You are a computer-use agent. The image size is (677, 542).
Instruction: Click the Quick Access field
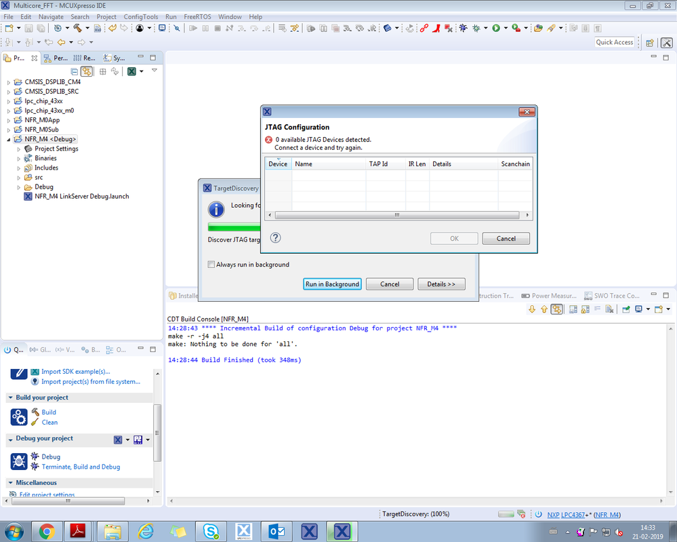click(614, 42)
